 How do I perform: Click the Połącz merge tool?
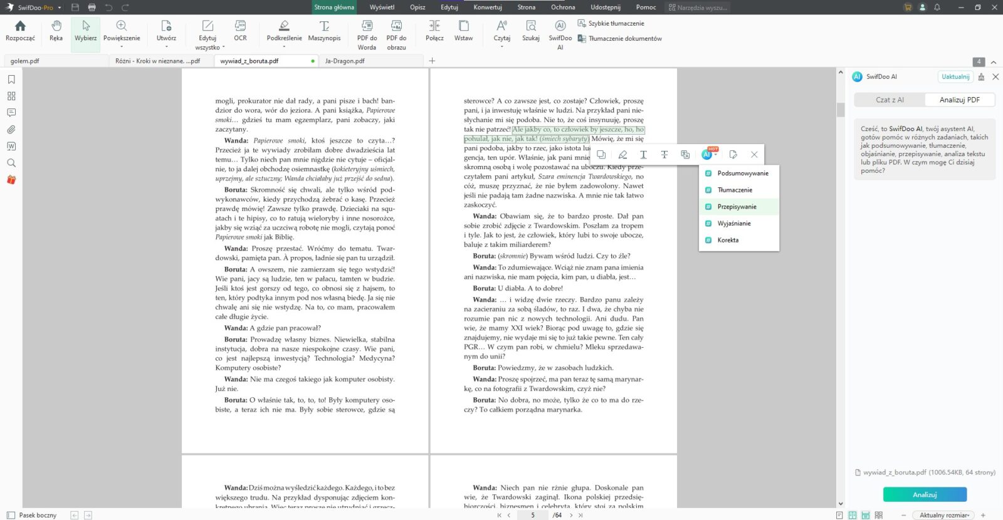tap(434, 31)
